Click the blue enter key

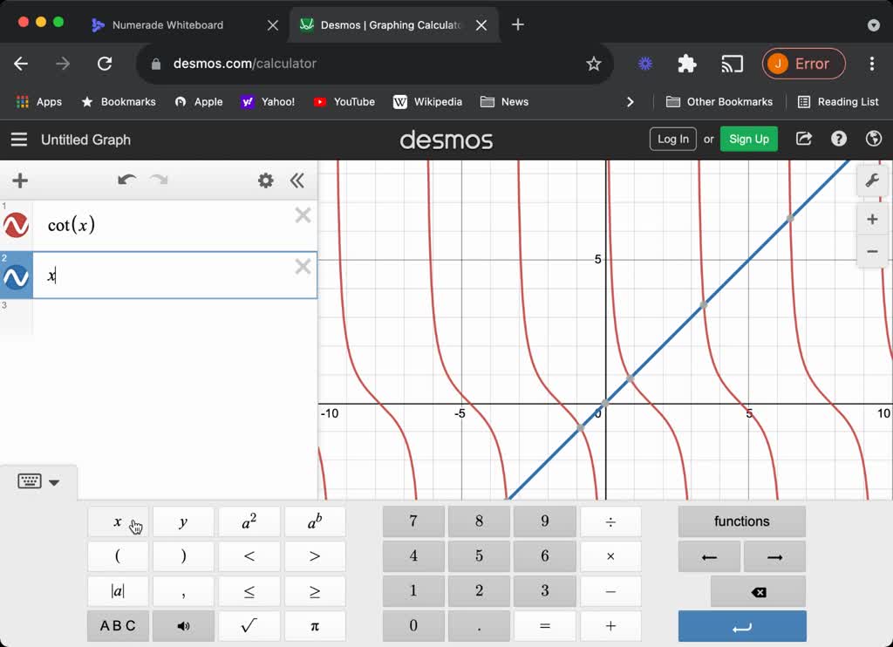click(x=741, y=626)
